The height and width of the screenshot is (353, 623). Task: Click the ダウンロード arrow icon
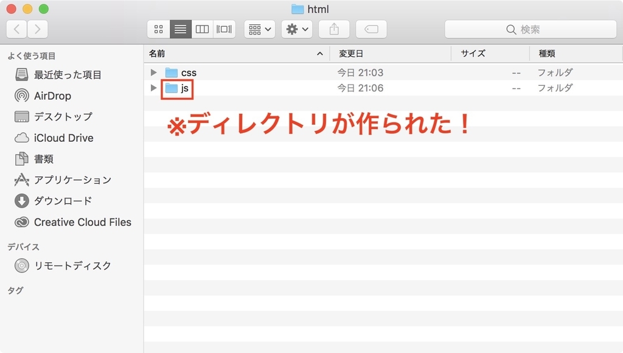(x=21, y=201)
